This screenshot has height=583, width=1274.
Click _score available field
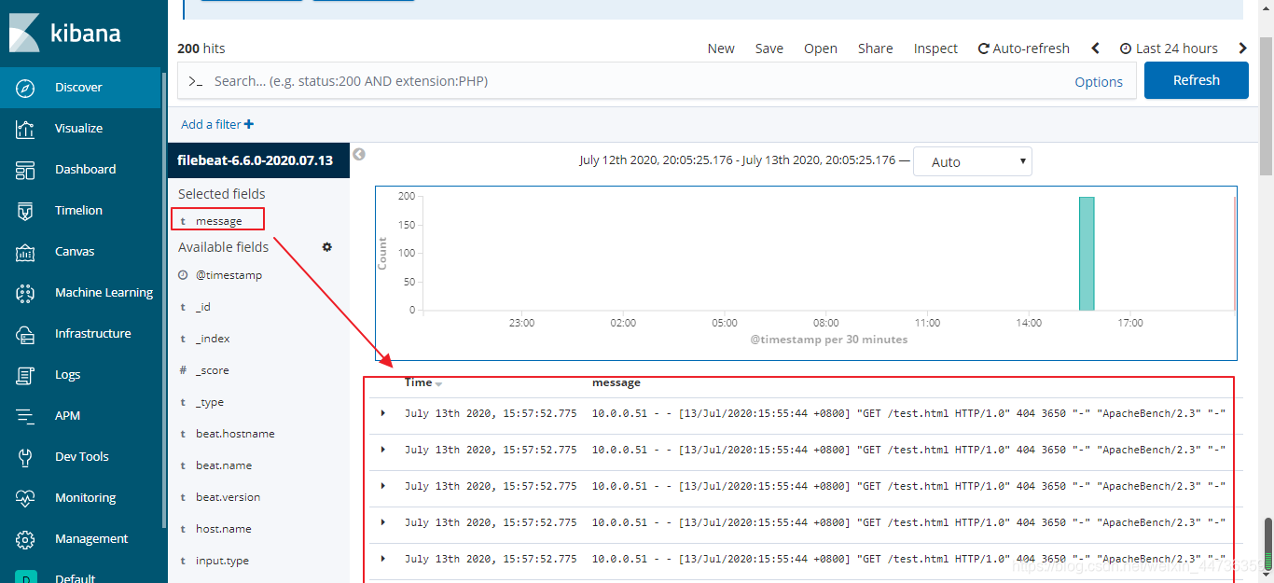point(213,370)
